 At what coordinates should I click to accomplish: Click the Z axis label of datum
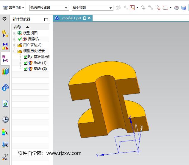point(130,117)
